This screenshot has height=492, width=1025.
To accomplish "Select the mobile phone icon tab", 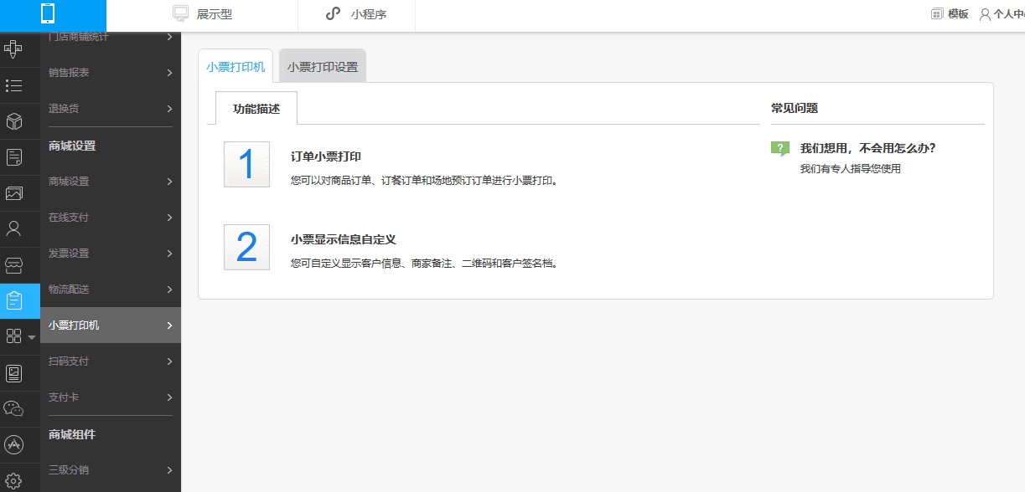I will point(48,13).
